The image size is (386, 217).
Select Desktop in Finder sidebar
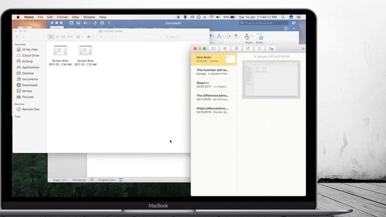(x=28, y=73)
